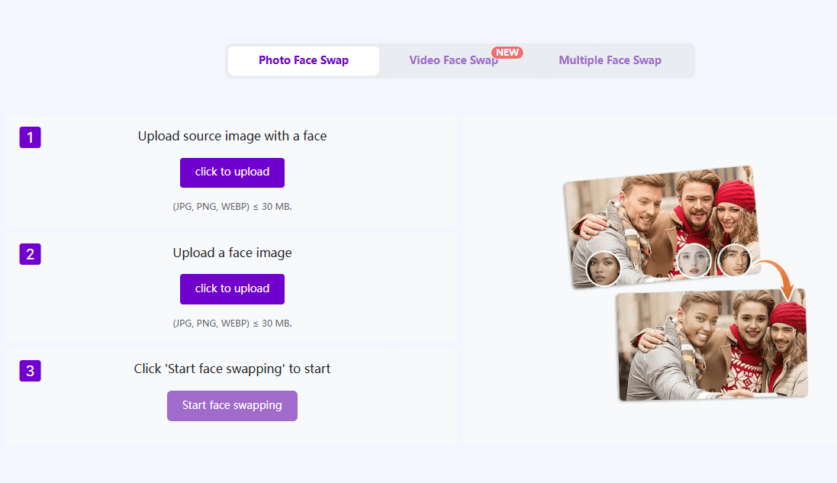Click the step 2 number badge

click(30, 254)
